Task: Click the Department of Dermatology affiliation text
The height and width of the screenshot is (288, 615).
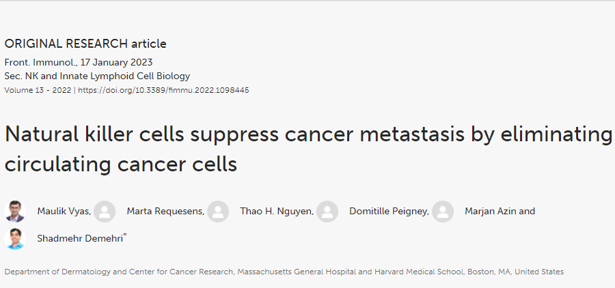Action: click(284, 272)
